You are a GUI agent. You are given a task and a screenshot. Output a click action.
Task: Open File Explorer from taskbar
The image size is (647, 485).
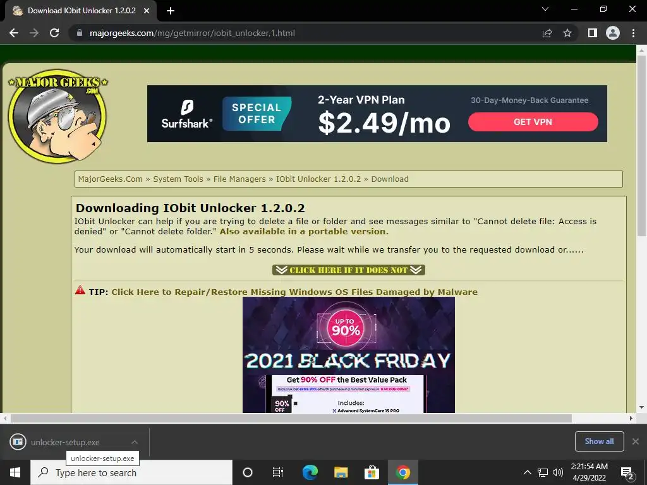341,472
